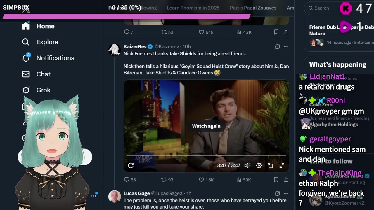This screenshot has height=210, width=374.
Task: Open @LucasGageX handle link
Action: [x=167, y=193]
